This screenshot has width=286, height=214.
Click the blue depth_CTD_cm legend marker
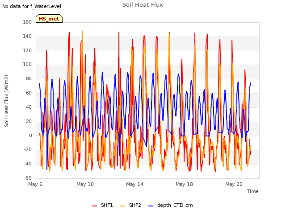tap(151, 206)
